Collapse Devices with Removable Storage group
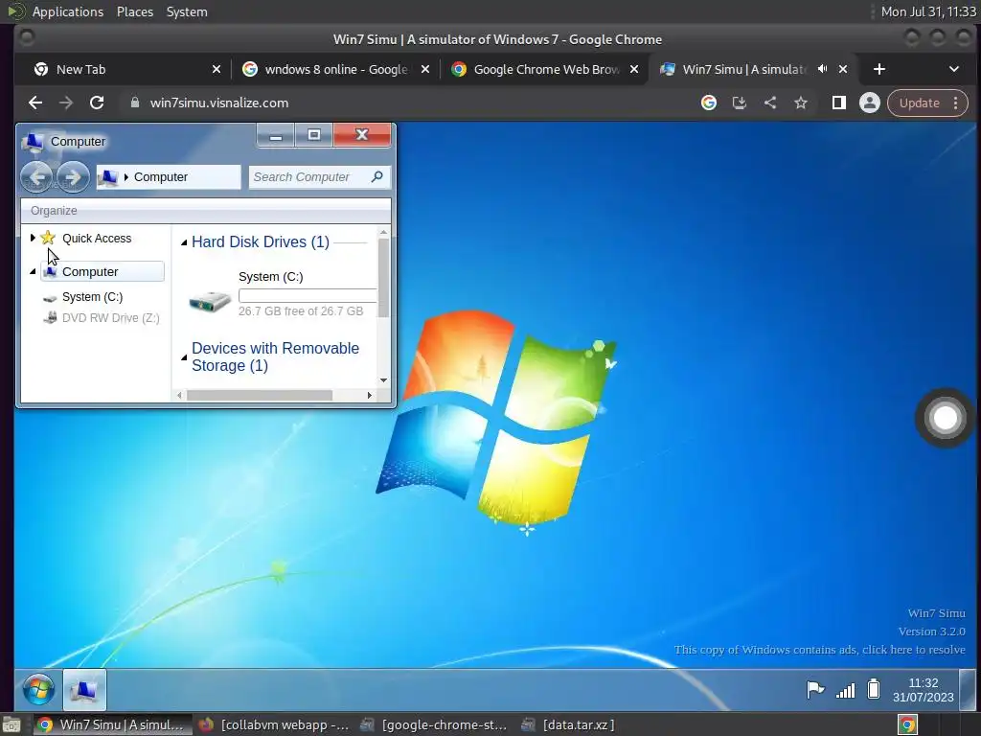 pyautogui.click(x=184, y=357)
